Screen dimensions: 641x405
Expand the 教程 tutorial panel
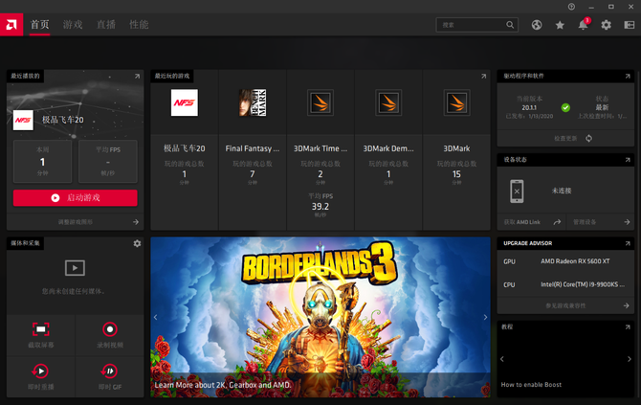628,326
